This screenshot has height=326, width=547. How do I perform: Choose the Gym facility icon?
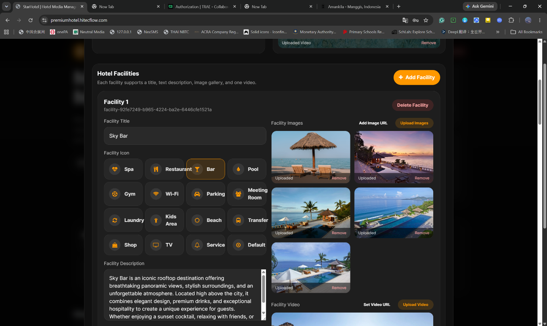(123, 194)
